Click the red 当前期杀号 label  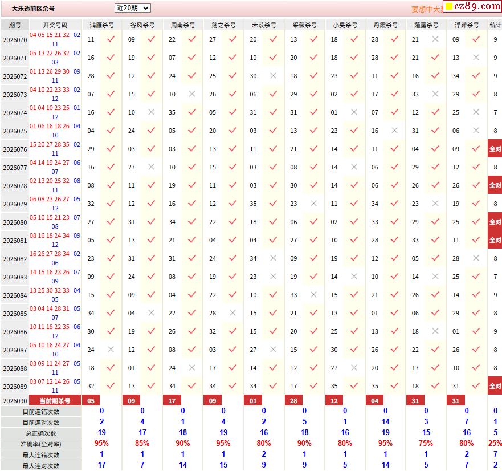click(x=55, y=400)
